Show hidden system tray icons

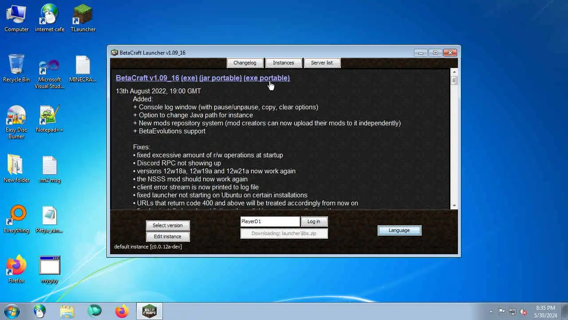pos(491,312)
